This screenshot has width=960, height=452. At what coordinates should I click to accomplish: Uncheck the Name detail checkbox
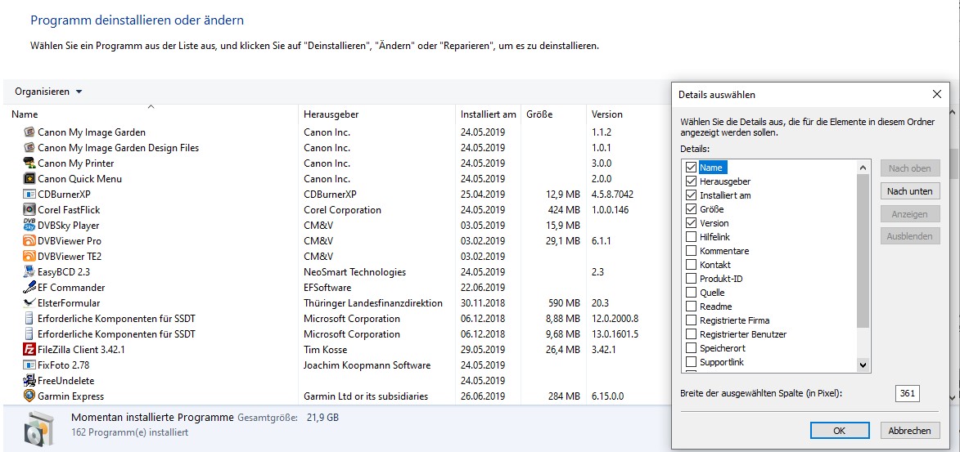tap(692, 168)
